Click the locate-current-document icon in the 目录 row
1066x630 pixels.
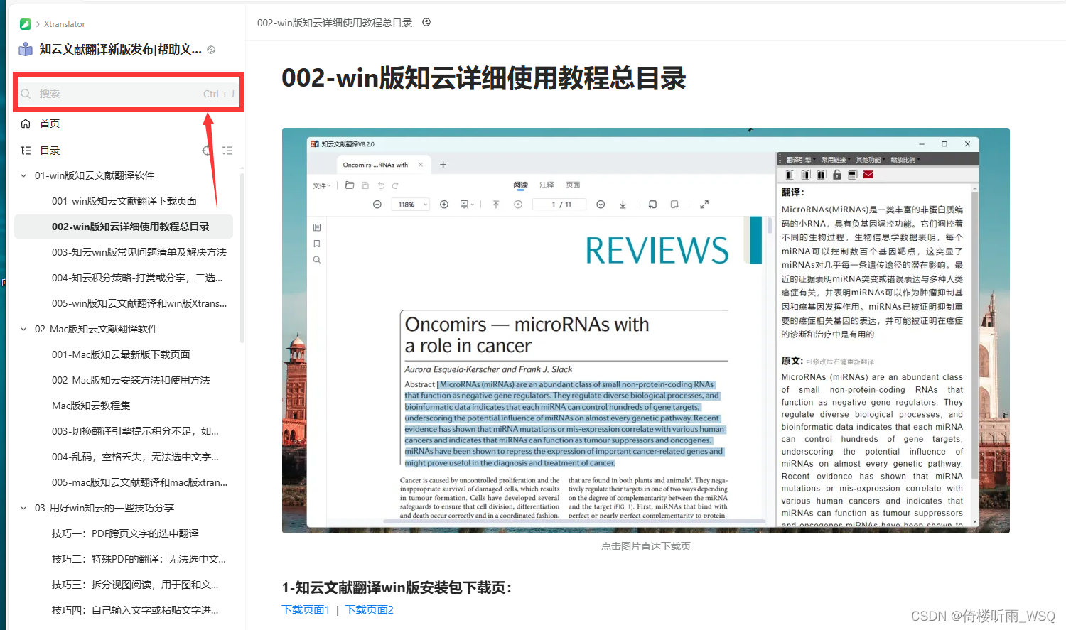(x=207, y=151)
